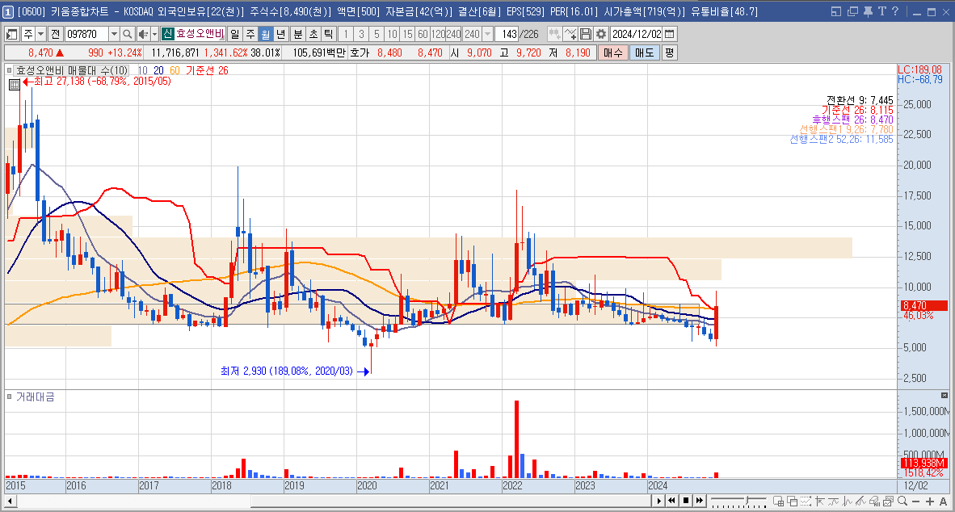The image size is (955, 512).
Task: Click the window layout icon in title bar
Action: [836, 11]
